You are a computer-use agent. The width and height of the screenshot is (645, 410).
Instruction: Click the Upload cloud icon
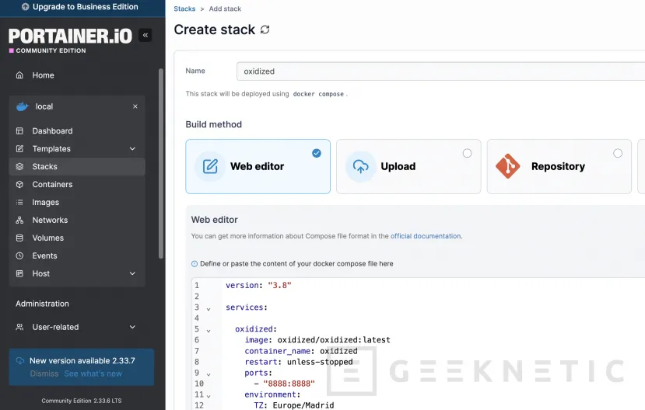point(361,166)
